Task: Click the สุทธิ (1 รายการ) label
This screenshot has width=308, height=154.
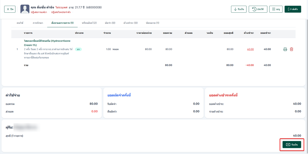Action: click(14, 136)
